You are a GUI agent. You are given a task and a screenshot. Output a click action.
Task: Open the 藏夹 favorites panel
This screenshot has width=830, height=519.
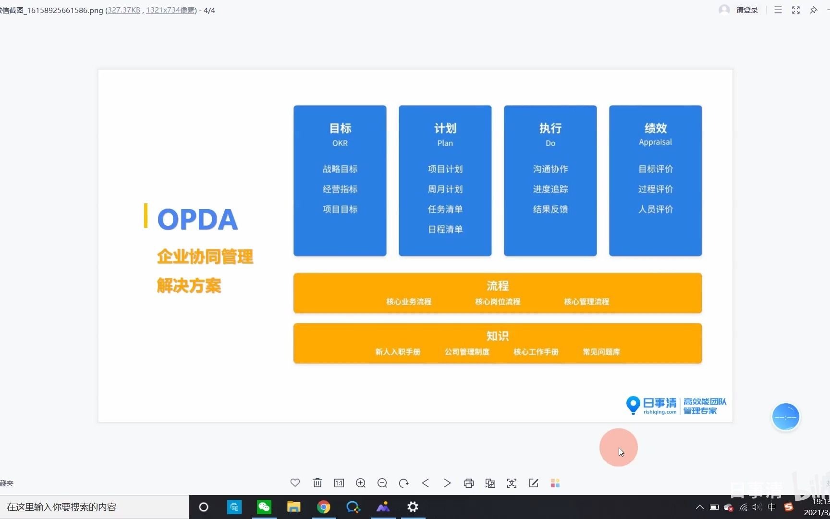pyautogui.click(x=7, y=483)
